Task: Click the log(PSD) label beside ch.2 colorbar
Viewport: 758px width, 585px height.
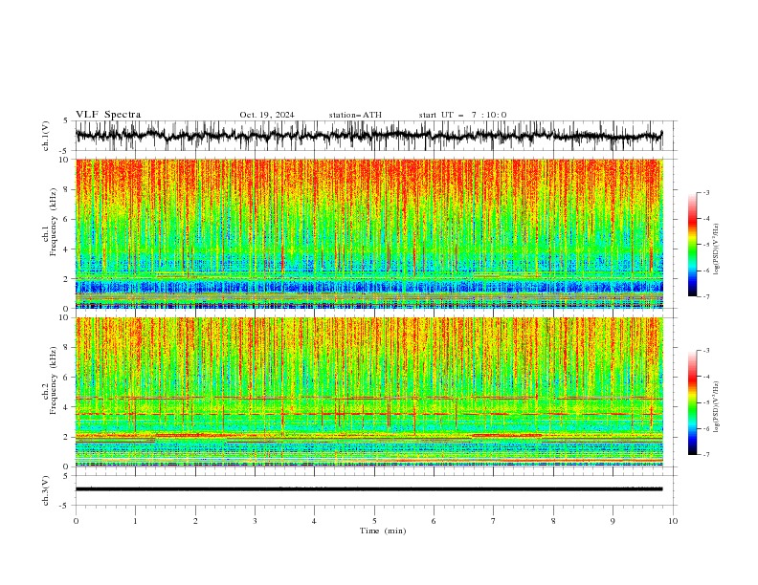Action: [x=716, y=406]
